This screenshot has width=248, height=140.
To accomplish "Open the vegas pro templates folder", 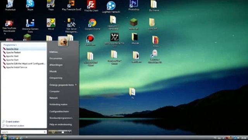I will [113, 23].
